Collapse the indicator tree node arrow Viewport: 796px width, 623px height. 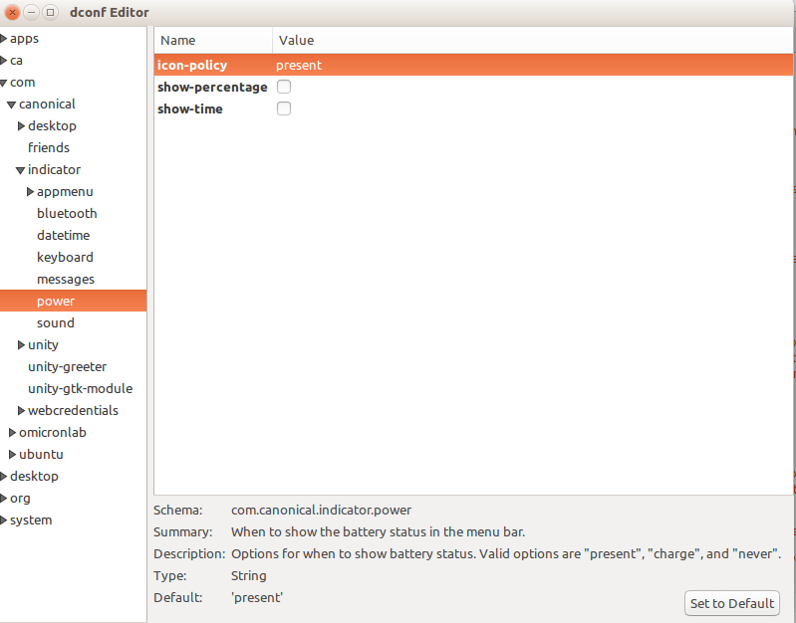(21, 170)
